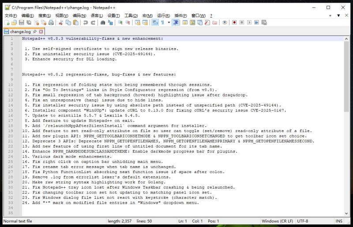Open the 文件(F) menu
Screen dimensions: 353x227
pos(11,15)
